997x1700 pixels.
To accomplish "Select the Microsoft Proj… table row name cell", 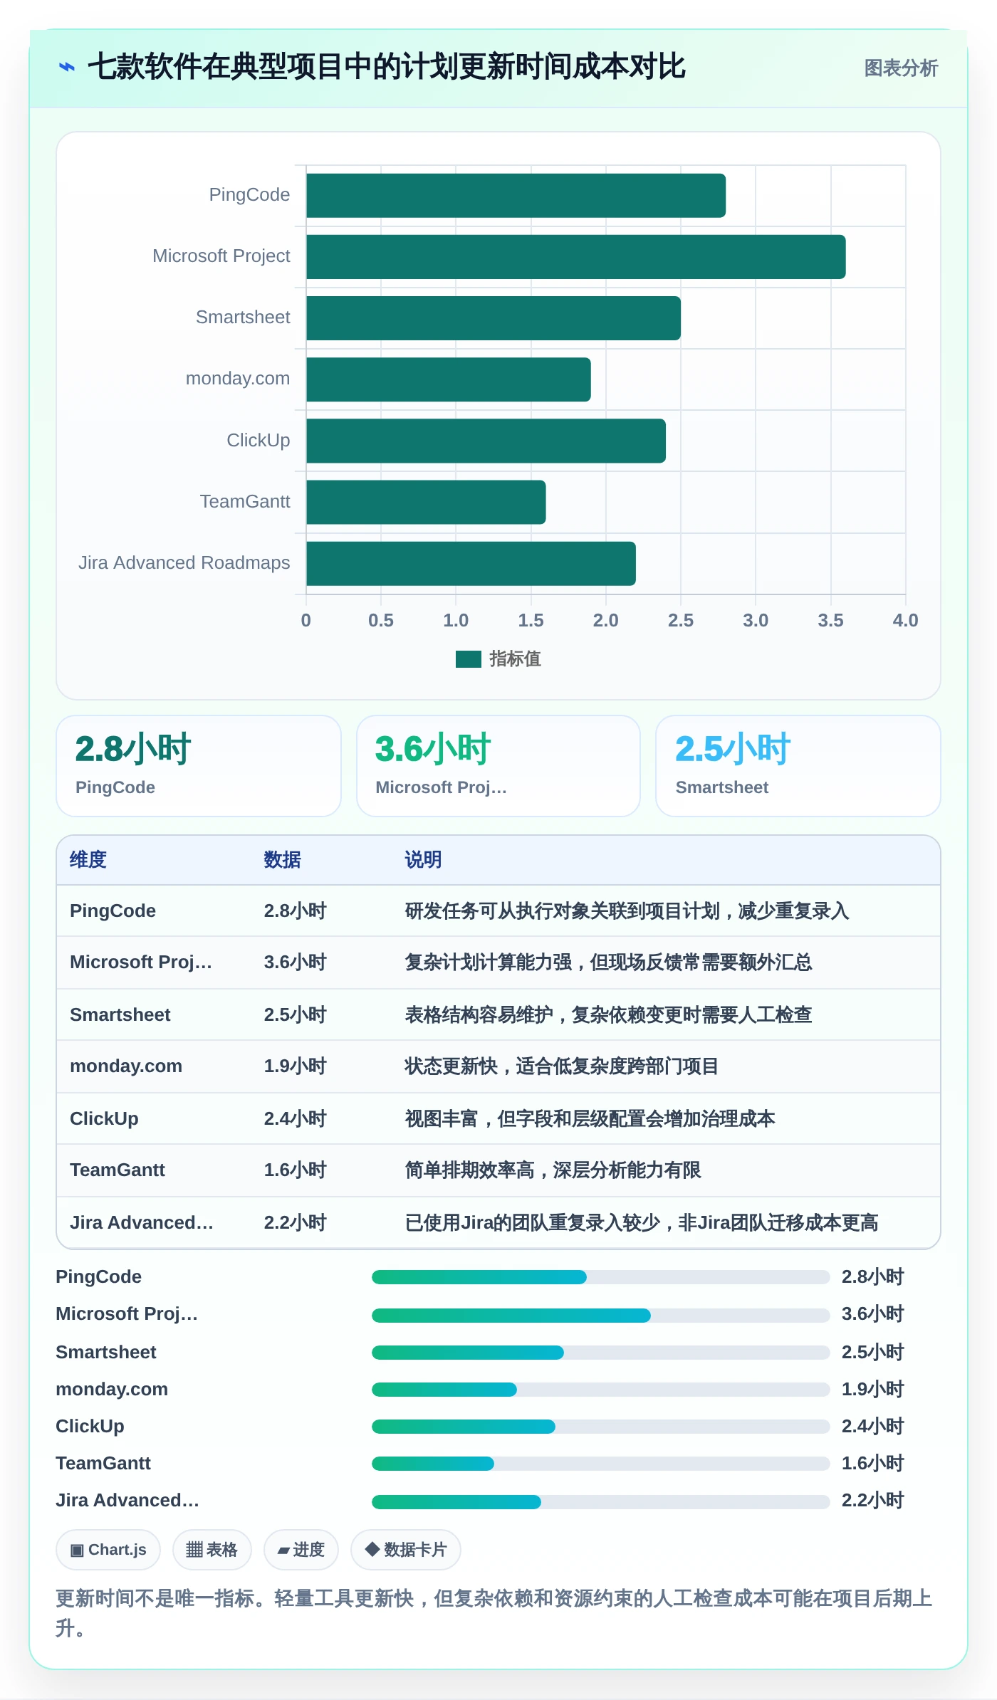I will pos(141,962).
